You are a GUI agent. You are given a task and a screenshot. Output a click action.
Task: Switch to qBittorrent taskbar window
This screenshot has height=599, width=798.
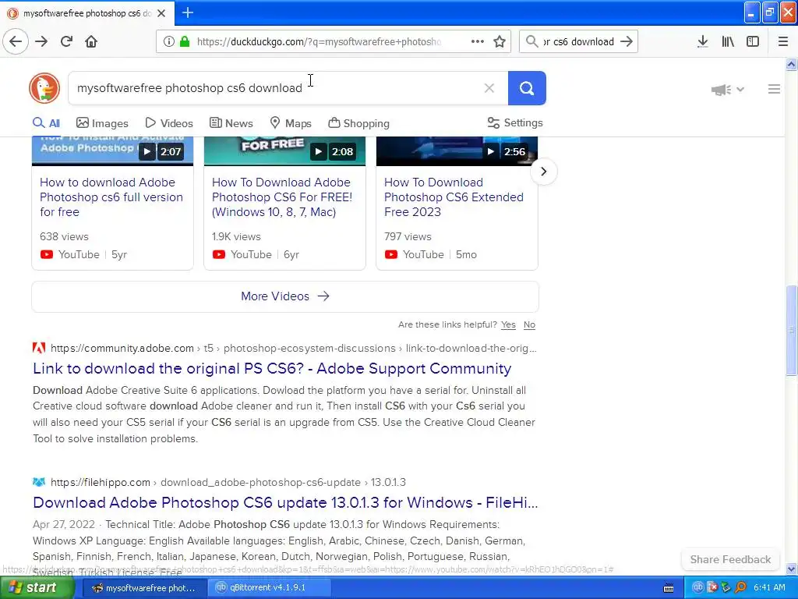coord(269,588)
